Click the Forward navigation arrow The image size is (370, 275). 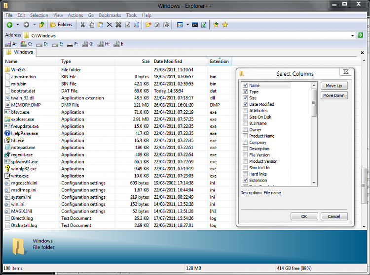point(26,25)
